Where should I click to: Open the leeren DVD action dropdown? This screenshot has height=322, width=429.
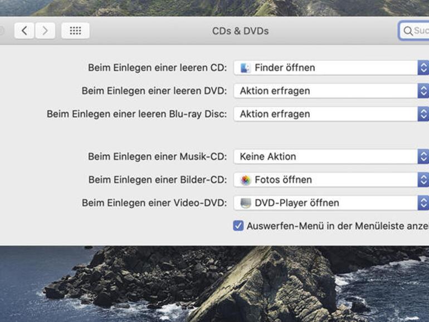[329, 91]
